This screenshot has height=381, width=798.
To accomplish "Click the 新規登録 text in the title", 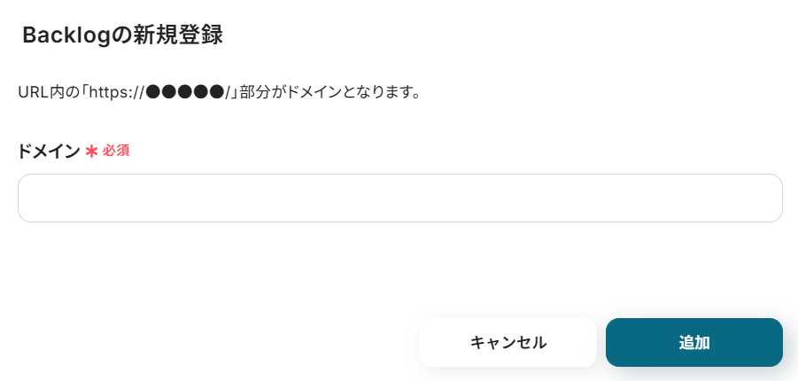I will [x=178, y=35].
